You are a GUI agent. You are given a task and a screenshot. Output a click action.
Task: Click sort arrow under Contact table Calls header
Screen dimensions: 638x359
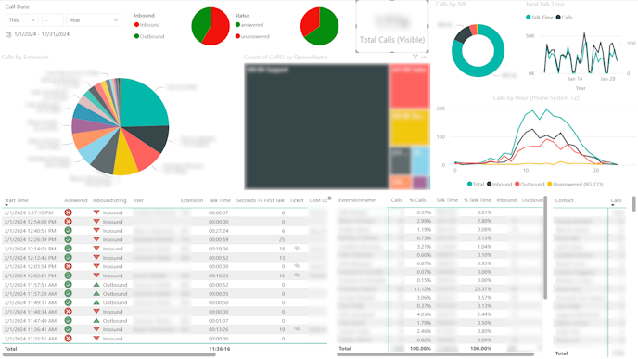point(613,205)
